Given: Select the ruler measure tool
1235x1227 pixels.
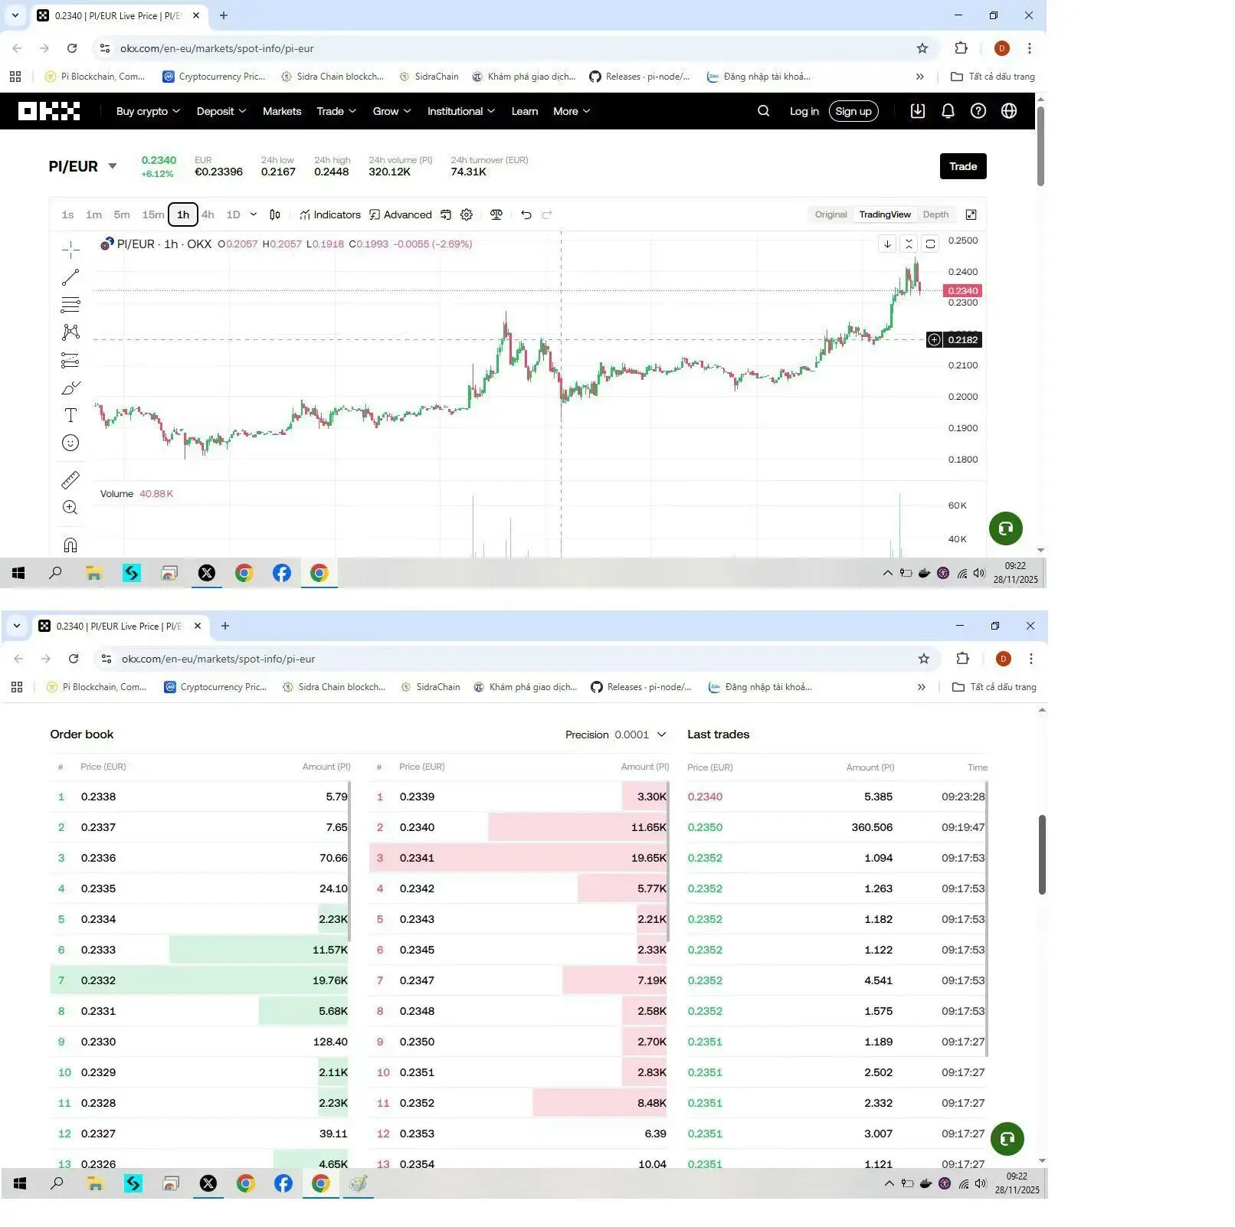Looking at the screenshot, I should point(70,480).
